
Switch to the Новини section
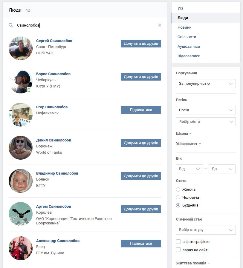click(x=184, y=27)
